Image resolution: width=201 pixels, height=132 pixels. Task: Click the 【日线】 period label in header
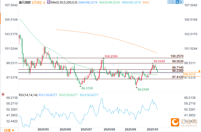(x=37, y=2)
